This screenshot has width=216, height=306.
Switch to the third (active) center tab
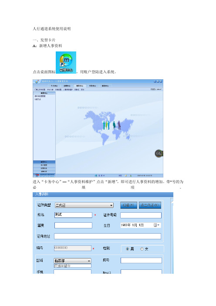80,86
